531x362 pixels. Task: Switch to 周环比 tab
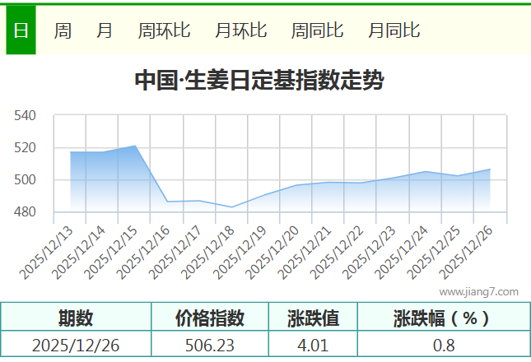coord(164,30)
